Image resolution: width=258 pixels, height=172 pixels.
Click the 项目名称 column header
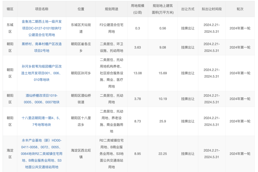[41, 9]
